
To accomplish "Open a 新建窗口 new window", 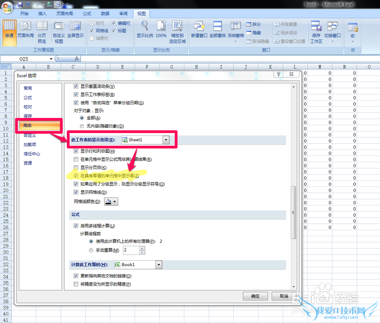I will click(199, 30).
